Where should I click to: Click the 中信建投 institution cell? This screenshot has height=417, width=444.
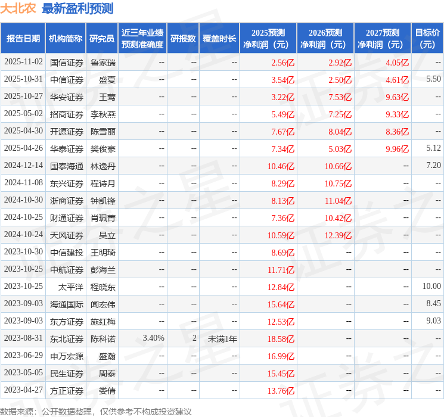coord(67,253)
